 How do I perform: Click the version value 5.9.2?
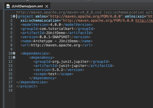click(58, 70)
